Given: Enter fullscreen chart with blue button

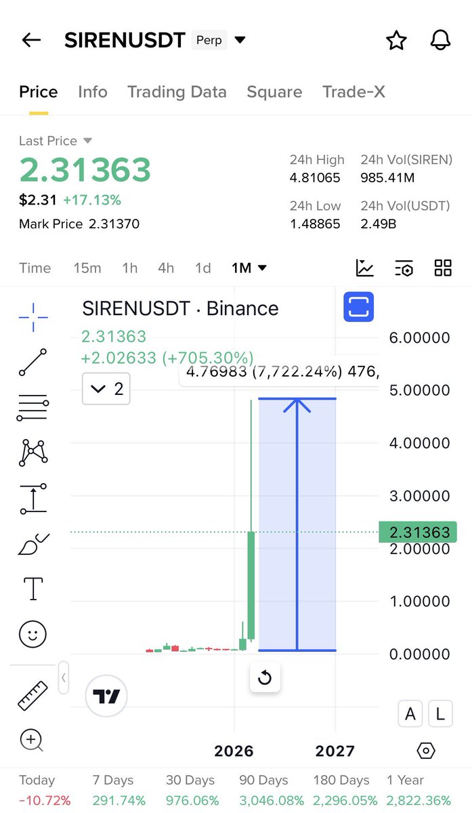Looking at the screenshot, I should coord(359,307).
